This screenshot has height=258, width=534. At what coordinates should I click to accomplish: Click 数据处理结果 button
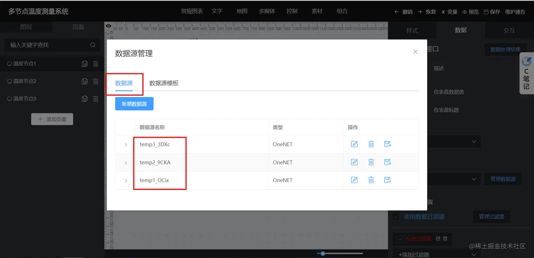(505, 49)
